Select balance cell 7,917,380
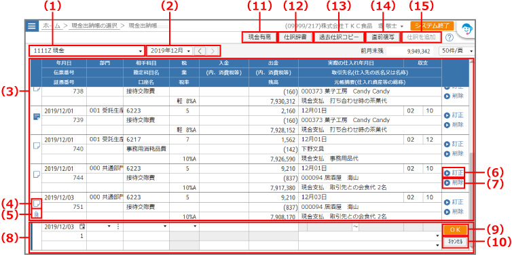This screenshot has height=255, width=512. pos(273,188)
